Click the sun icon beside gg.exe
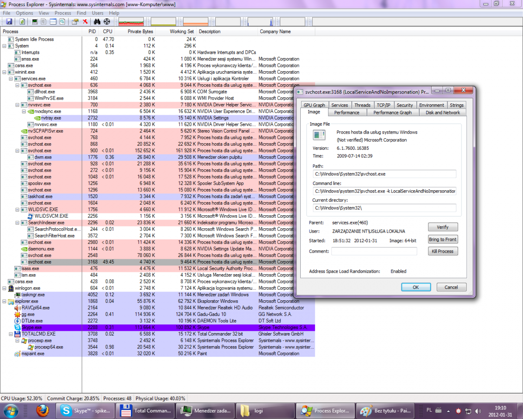This screenshot has width=523, height=419. tap(17, 314)
